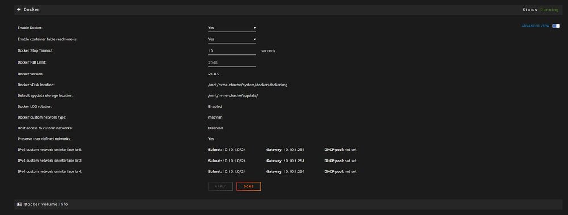The height and width of the screenshot is (215, 568).
Task: Click IPv4 custom network on interface br4 label
Action: [x=50, y=171]
